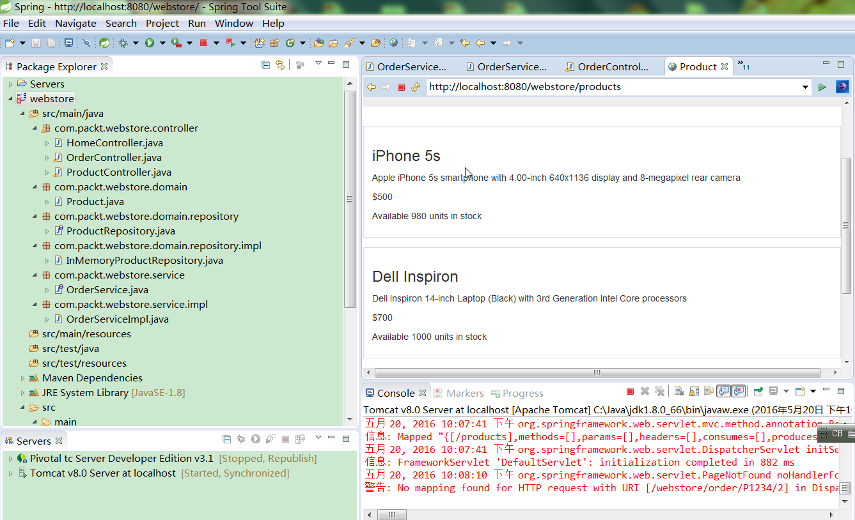The image size is (855, 520).
Task: Click the green Run button in main toolbar
Action: (150, 43)
